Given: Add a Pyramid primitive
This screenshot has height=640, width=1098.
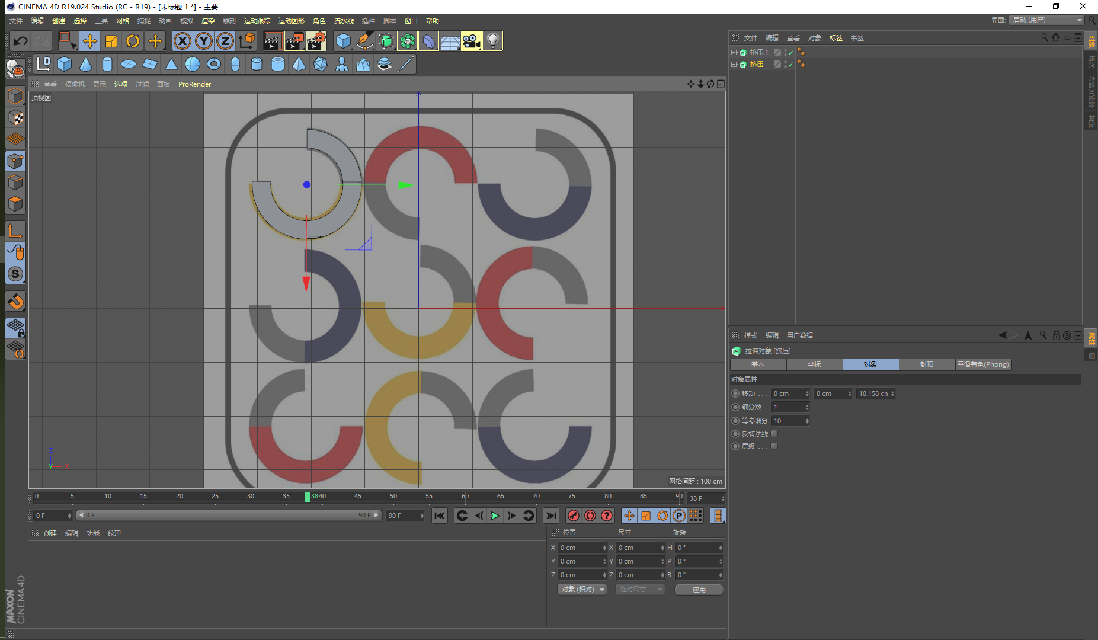Looking at the screenshot, I should 299,64.
